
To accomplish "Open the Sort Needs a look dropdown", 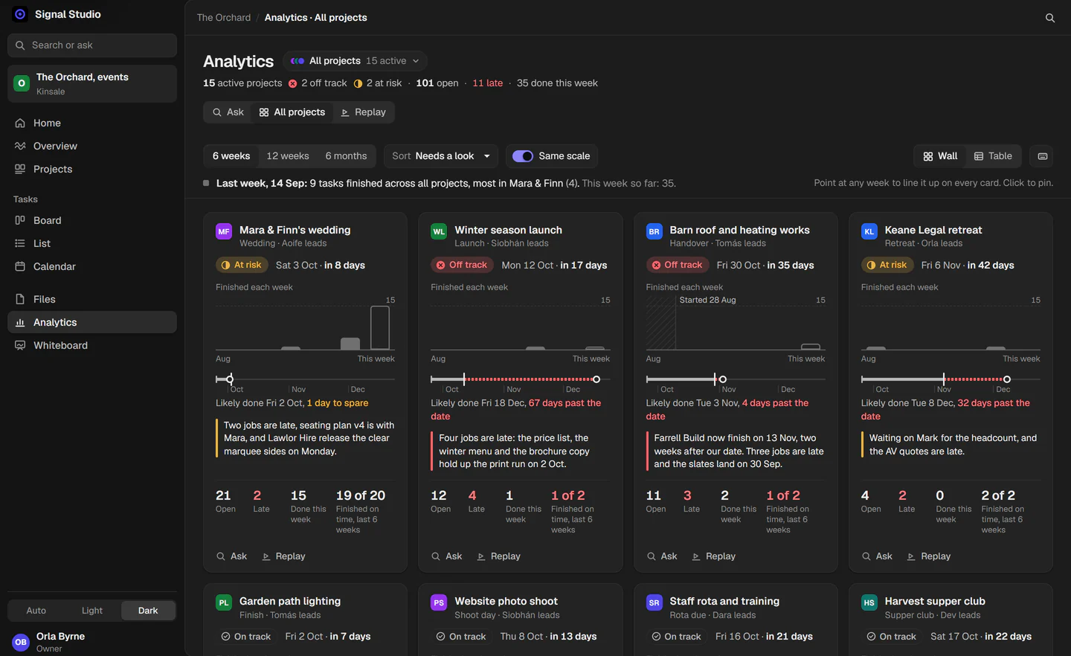I will [441, 156].
